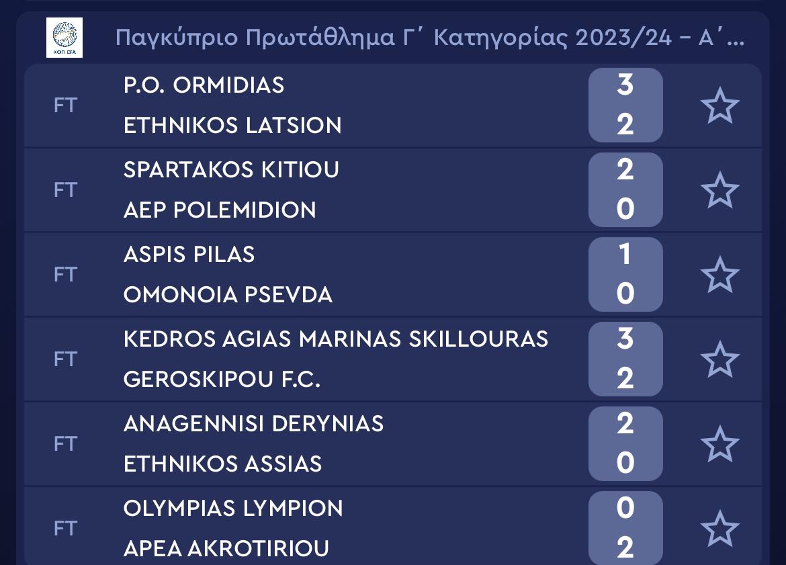Open ETHNIKOS ASSIAS team entry
Viewport: 786px width, 565px height.
(x=222, y=464)
